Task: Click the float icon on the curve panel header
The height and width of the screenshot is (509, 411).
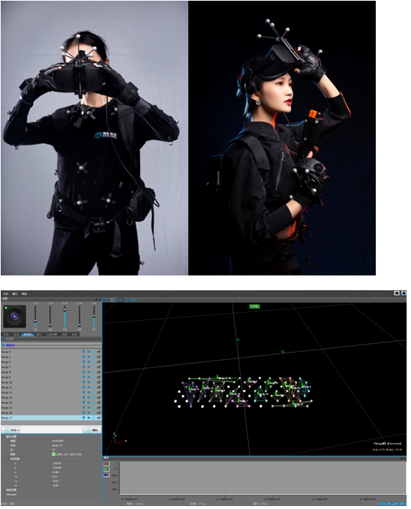Action: (x=401, y=458)
